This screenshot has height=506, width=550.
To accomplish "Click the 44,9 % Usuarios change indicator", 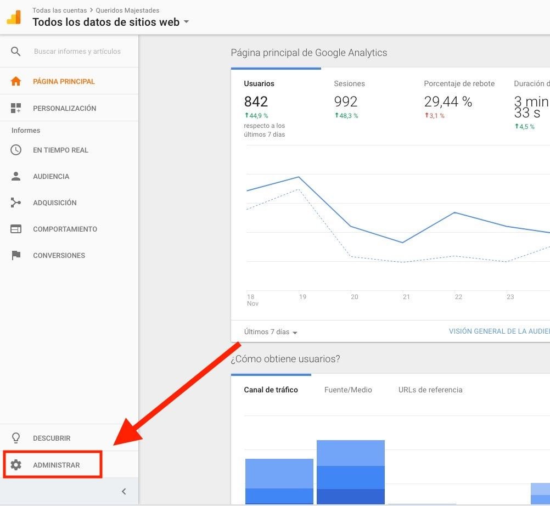I will (x=256, y=115).
